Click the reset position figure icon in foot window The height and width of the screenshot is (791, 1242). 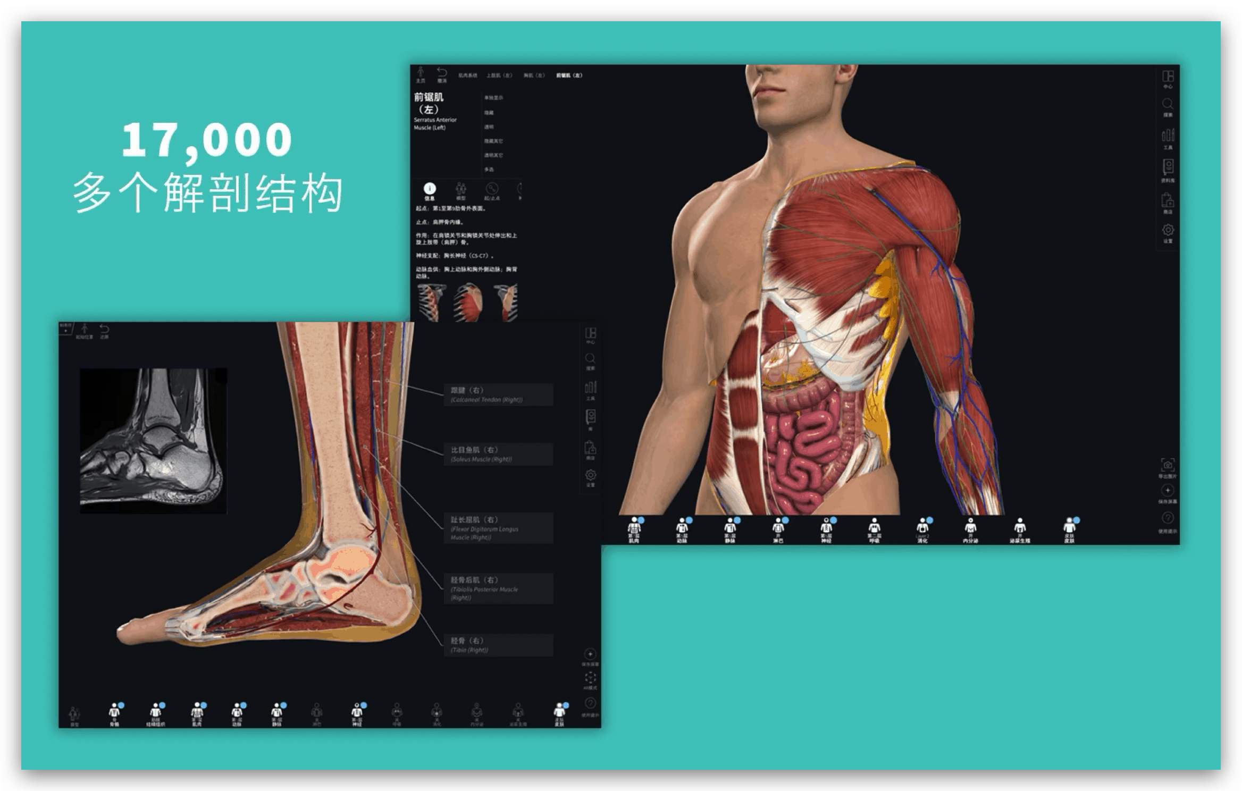click(84, 331)
